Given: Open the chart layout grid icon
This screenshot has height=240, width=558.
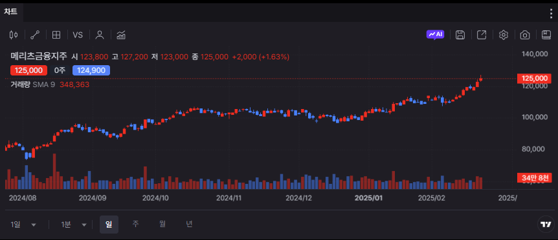Looking at the screenshot, I should [56, 35].
